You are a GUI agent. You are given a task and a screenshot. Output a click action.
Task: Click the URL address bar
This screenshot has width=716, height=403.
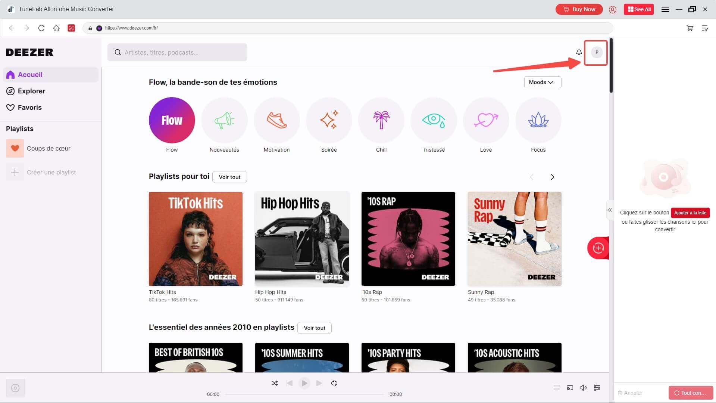pyautogui.click(x=348, y=28)
